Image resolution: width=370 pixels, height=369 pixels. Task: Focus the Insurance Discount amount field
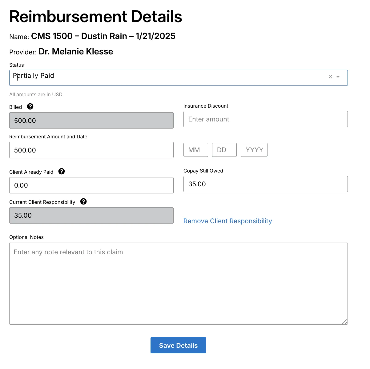coord(266,119)
